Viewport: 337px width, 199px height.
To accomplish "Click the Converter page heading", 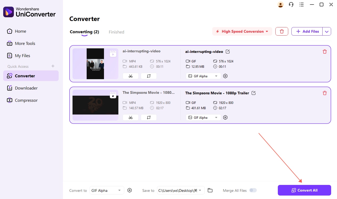I will (85, 19).
